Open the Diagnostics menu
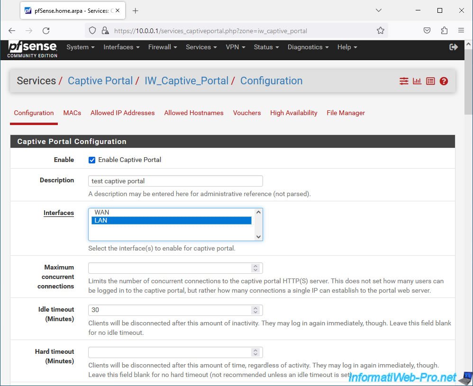Viewport: 473px width, 386px height. pyautogui.click(x=308, y=47)
